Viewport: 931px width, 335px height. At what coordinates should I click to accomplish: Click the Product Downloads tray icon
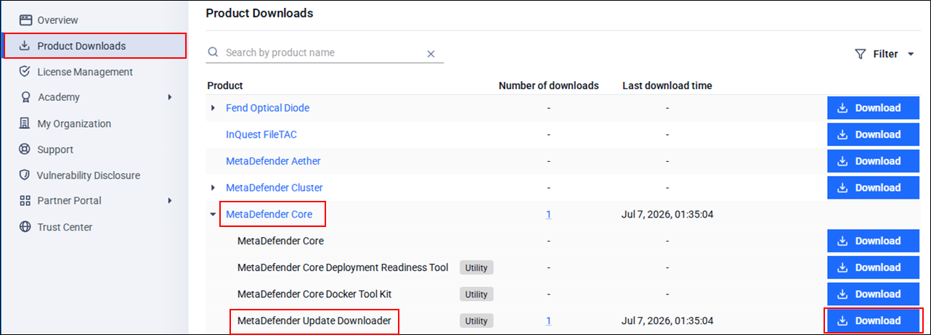click(25, 46)
